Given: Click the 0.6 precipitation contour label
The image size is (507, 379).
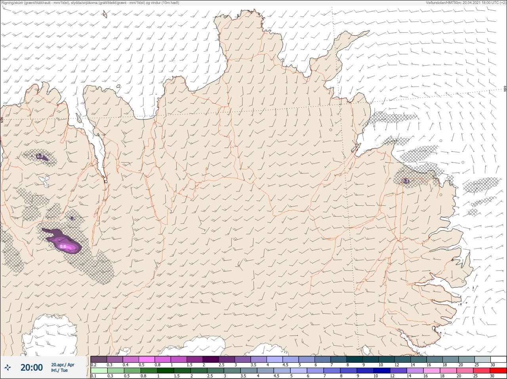Looking at the screenshot, I should tap(63, 247).
